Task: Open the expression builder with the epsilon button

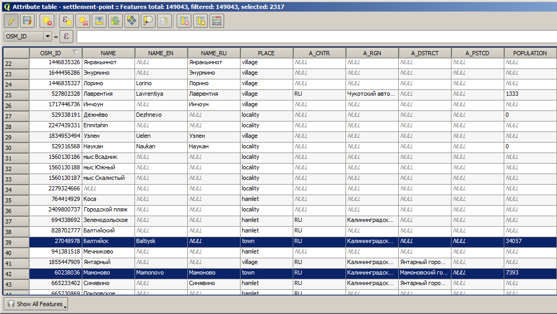Action: pos(66,37)
